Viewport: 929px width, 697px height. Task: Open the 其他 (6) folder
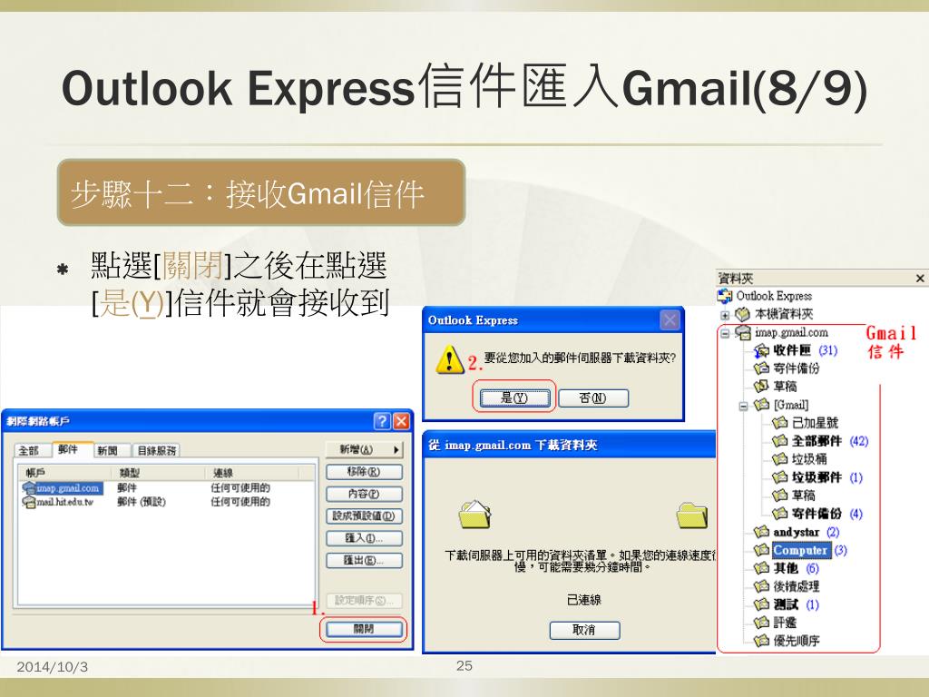[796, 568]
